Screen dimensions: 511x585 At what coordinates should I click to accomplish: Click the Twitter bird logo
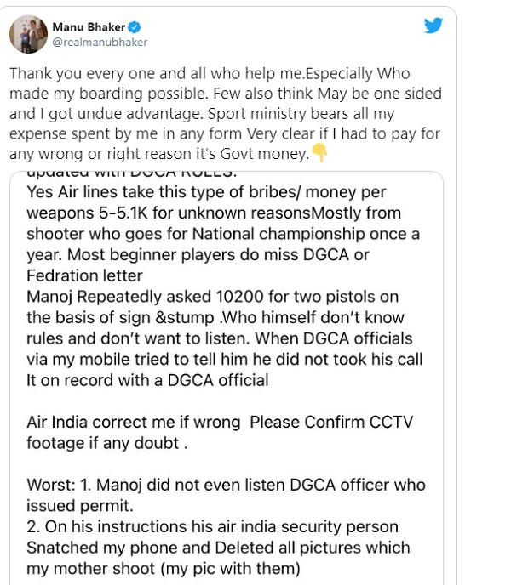click(433, 26)
